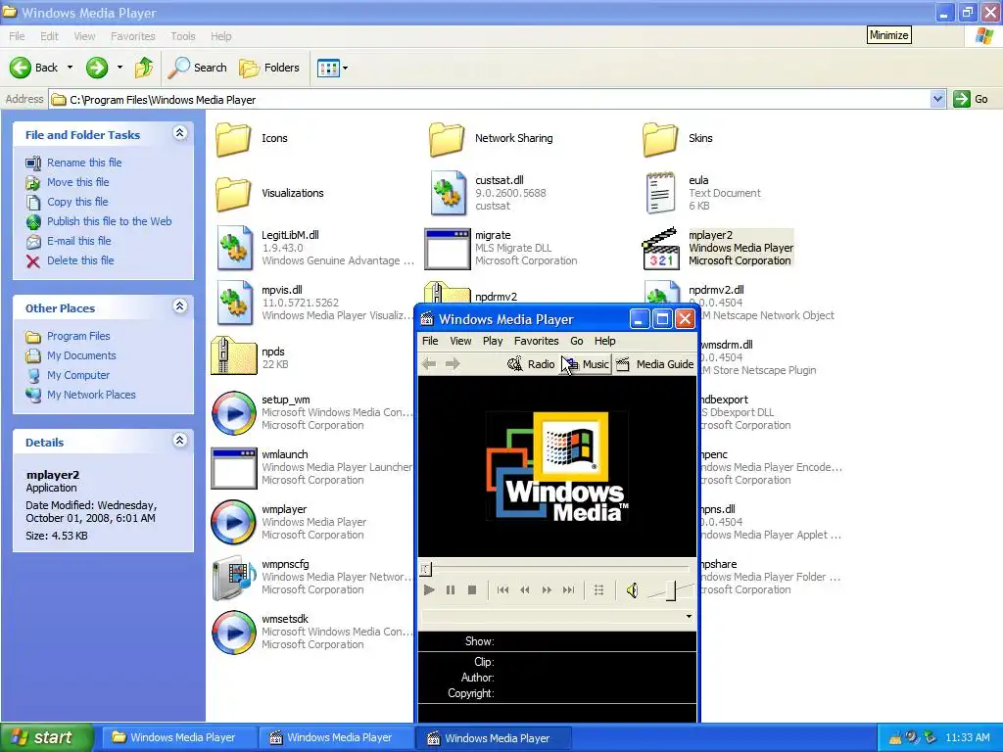Open the address bar dropdown
This screenshot has height=752, width=1003.
pyautogui.click(x=937, y=99)
